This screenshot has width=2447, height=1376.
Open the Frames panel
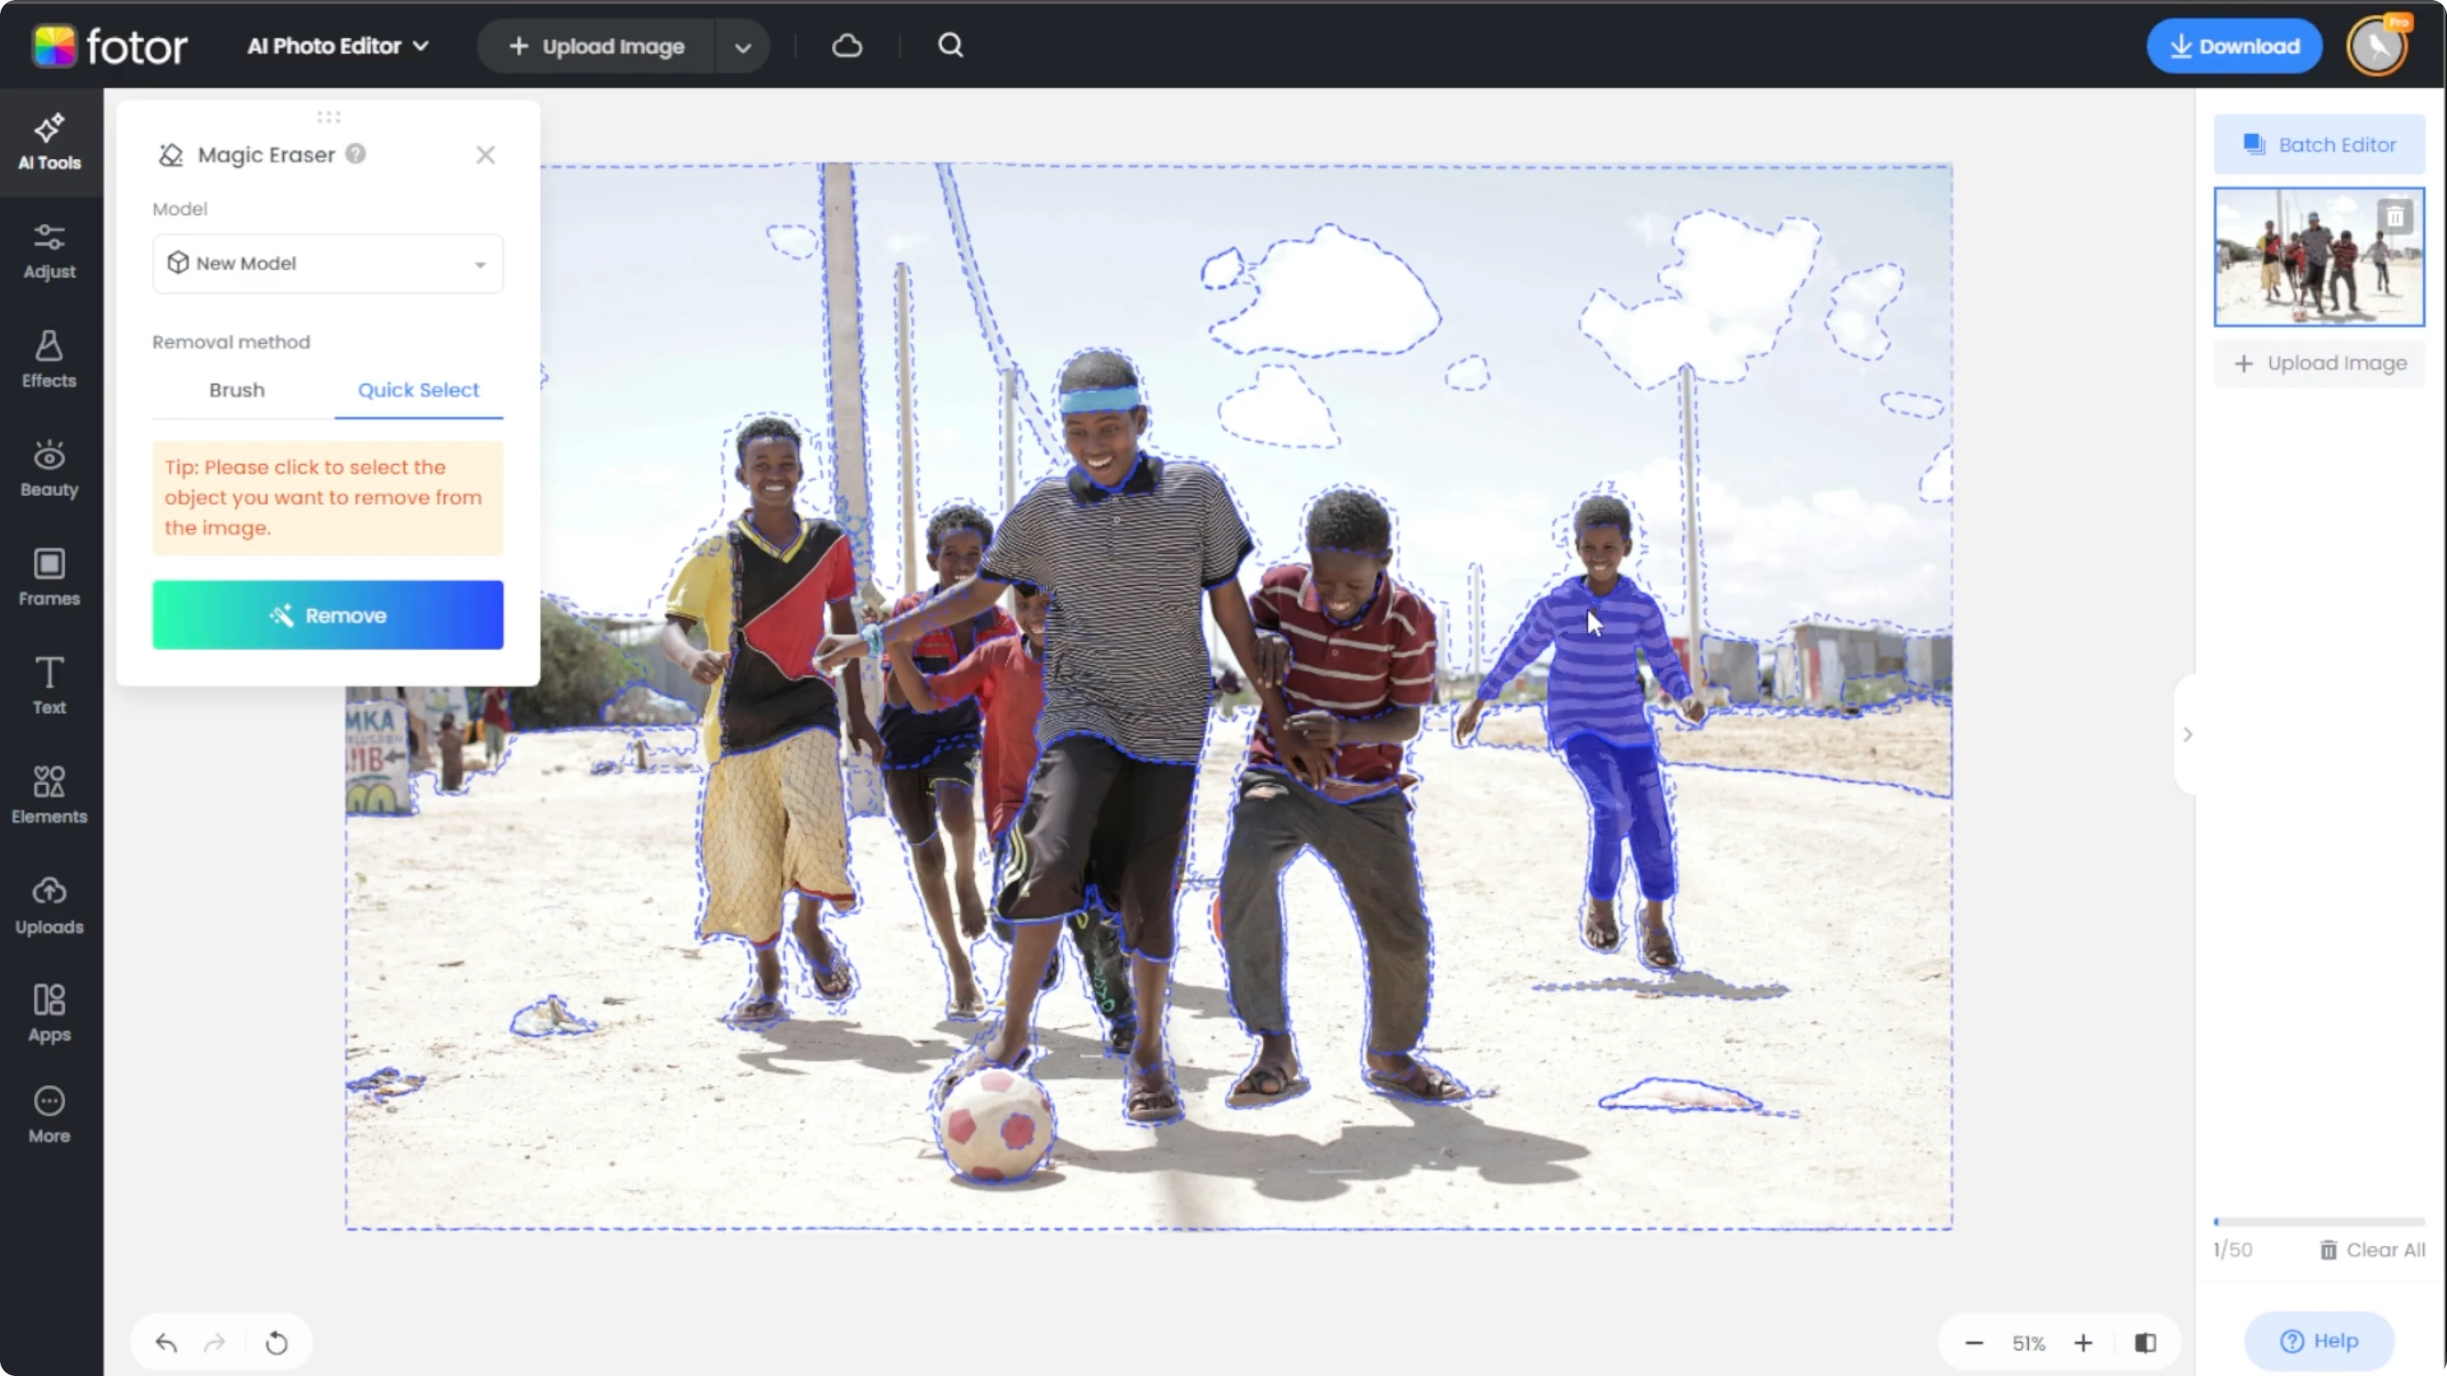click(49, 578)
